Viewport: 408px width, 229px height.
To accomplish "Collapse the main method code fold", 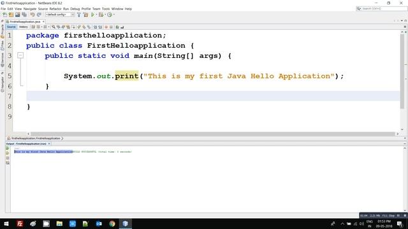I will pos(20,55).
